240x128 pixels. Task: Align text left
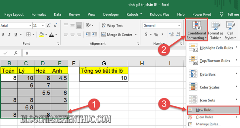tap(66, 34)
